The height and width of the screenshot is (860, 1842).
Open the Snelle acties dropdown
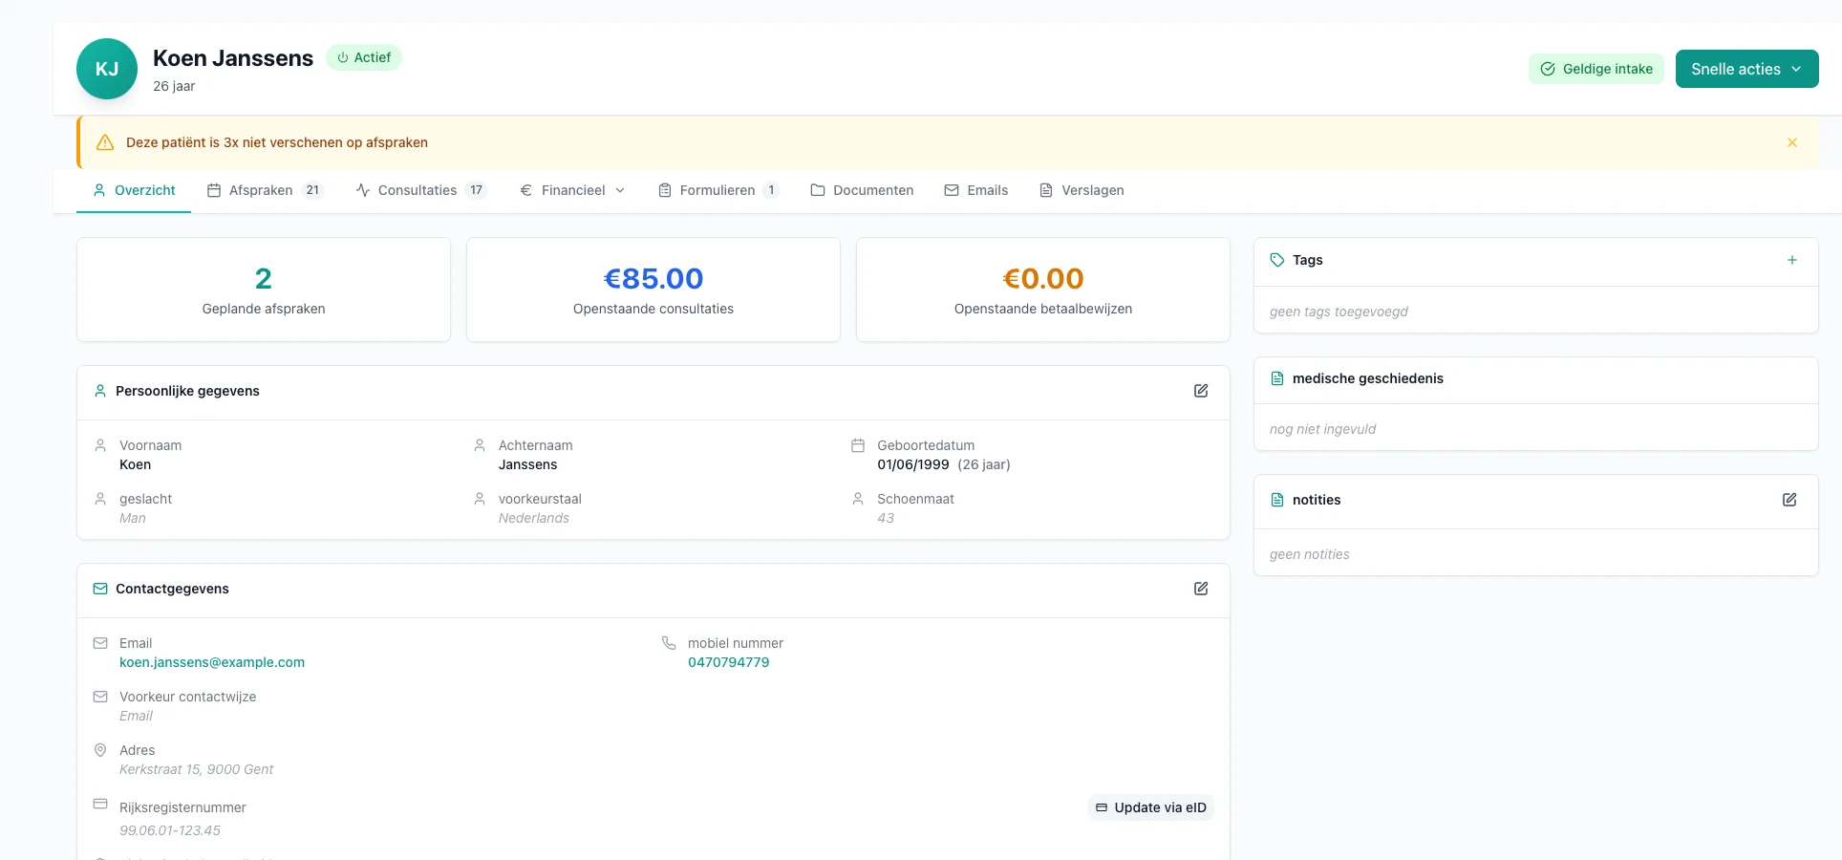pos(1746,69)
